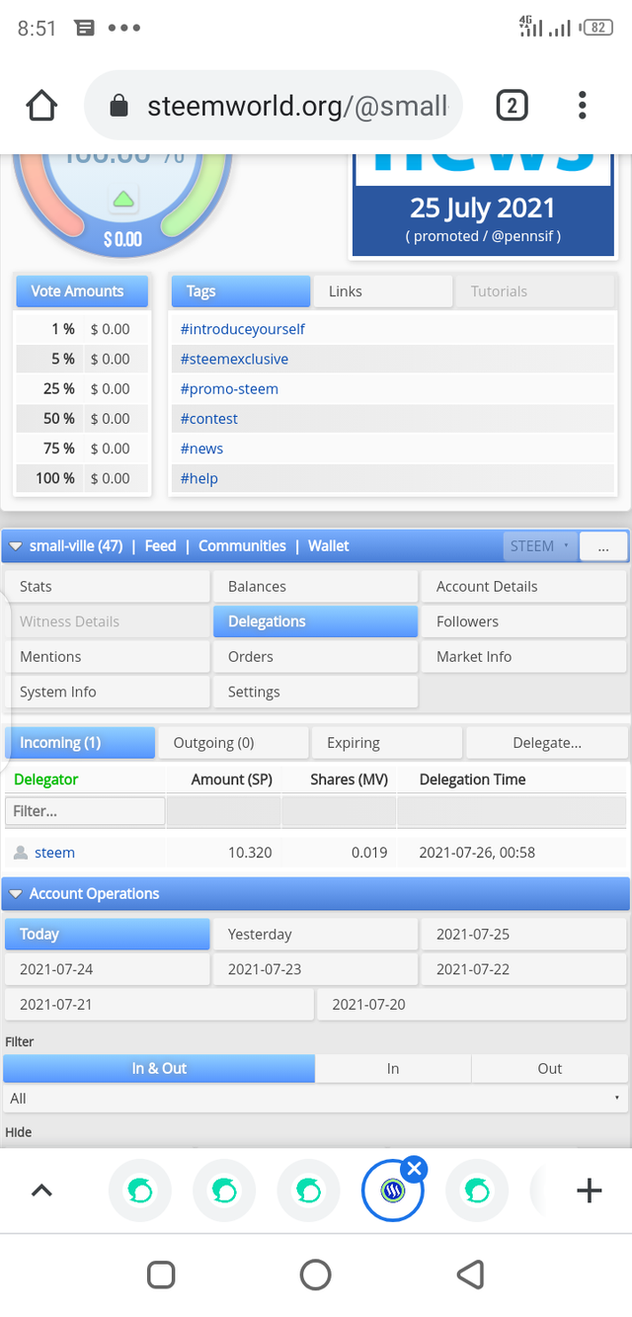Open the Market Info section
The width and height of the screenshot is (632, 1317).
click(524, 656)
